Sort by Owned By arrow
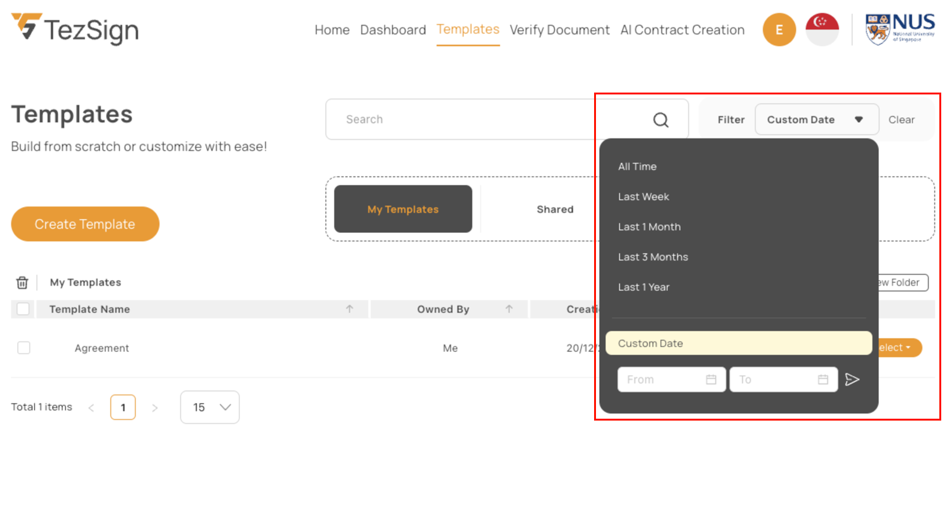 pyautogui.click(x=509, y=309)
